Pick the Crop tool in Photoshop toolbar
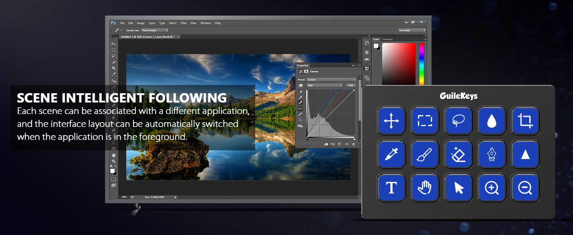 (114, 68)
